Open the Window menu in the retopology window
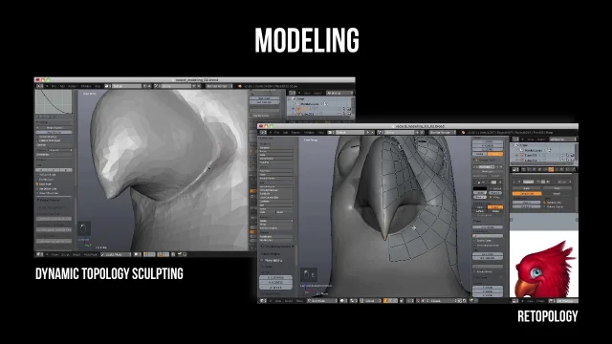This screenshot has width=612, height=344. click(309, 133)
